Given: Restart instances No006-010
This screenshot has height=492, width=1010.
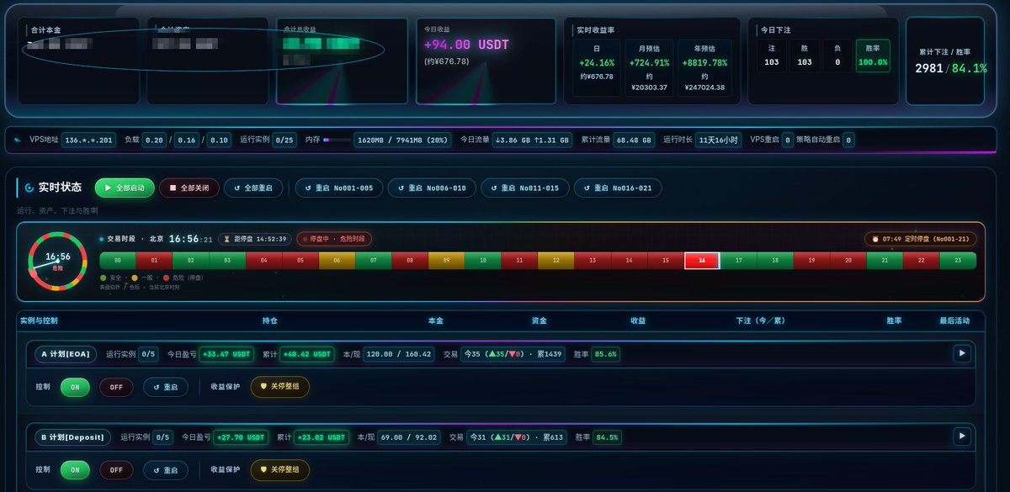Looking at the screenshot, I should (x=432, y=188).
